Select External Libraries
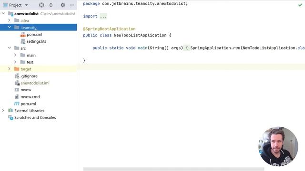 (x=30, y=111)
